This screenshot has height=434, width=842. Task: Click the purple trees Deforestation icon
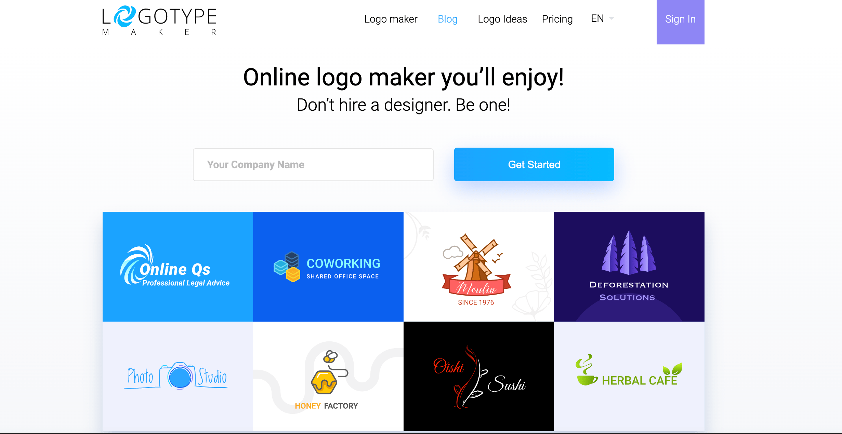(x=629, y=252)
